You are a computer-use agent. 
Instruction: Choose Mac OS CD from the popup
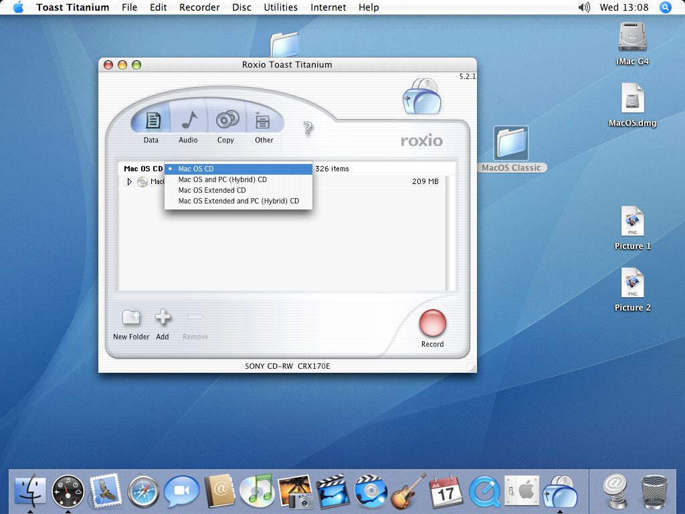click(x=239, y=169)
